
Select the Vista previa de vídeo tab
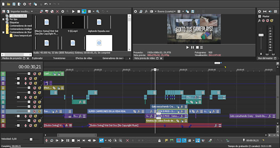click(x=145, y=58)
